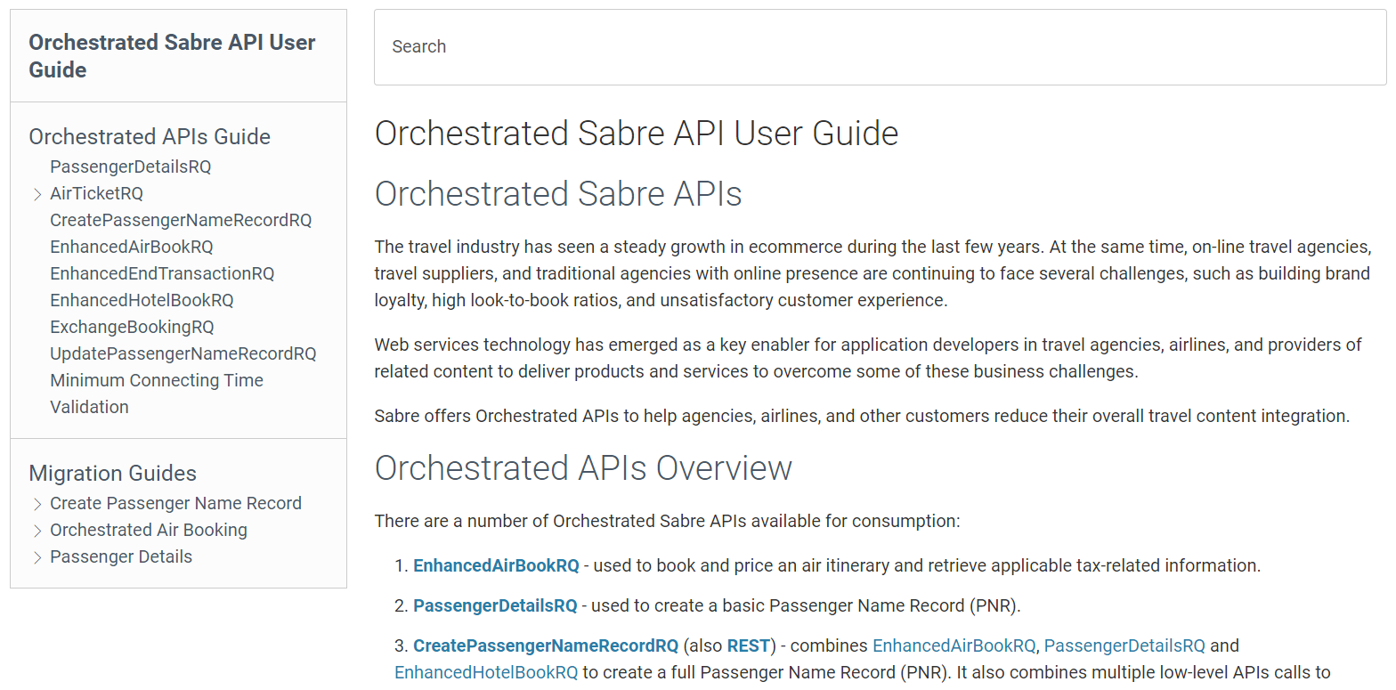
Task: Open Orchestrated Sabre API User Guide sidebar title
Action: tap(172, 56)
